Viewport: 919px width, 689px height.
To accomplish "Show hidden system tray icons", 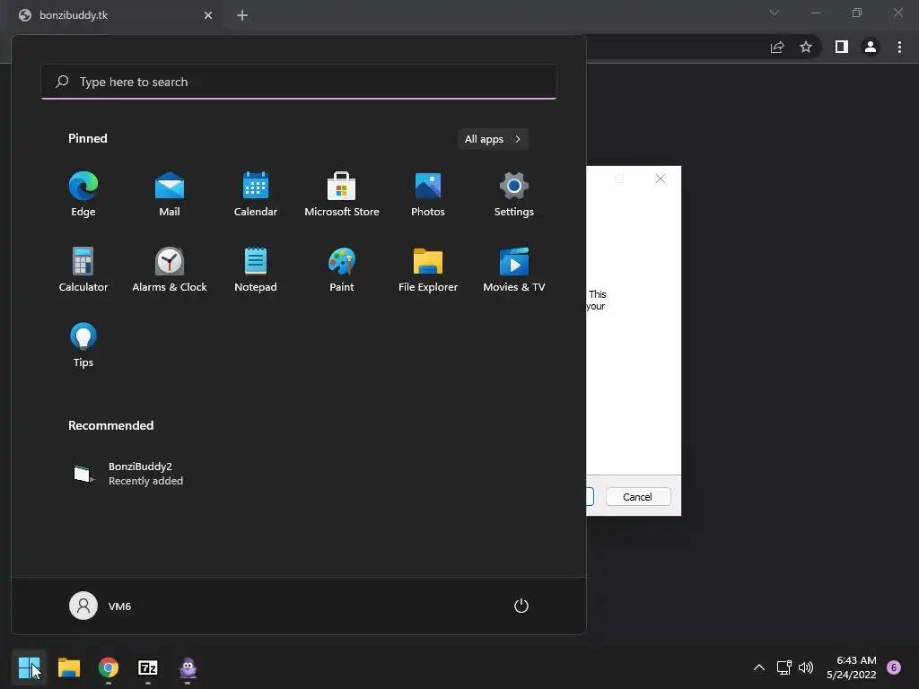I will 759,667.
